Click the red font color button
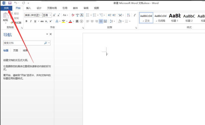The height and width of the screenshot is (125, 205). click(70, 21)
